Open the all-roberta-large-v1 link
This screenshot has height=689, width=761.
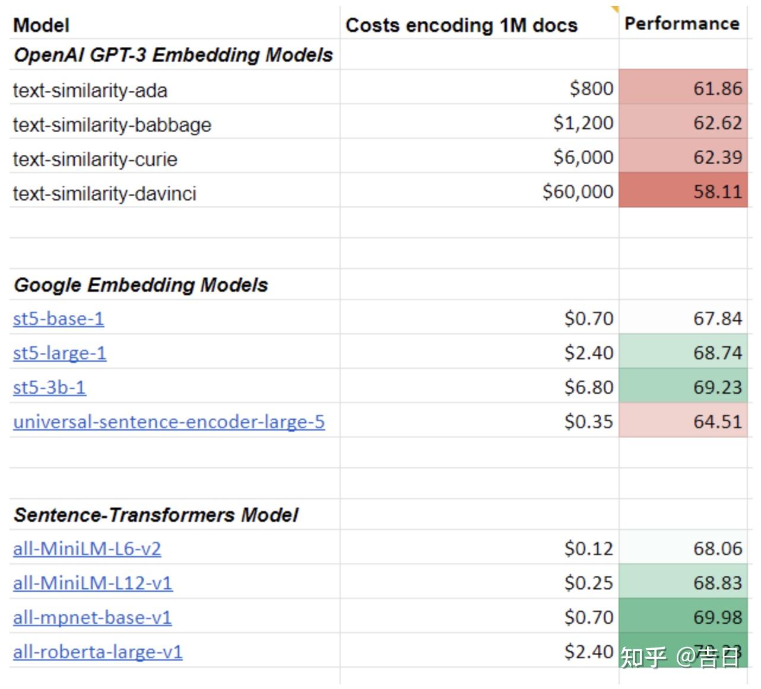click(98, 652)
